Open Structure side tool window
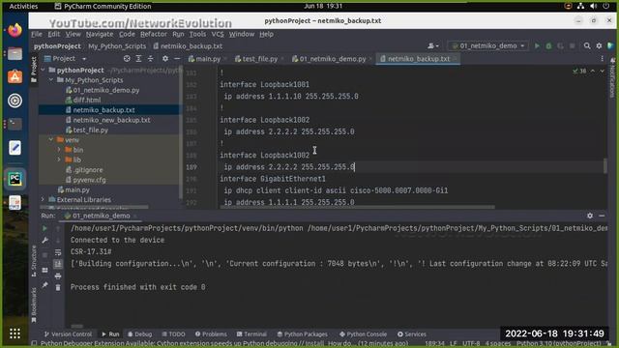 coord(34,261)
